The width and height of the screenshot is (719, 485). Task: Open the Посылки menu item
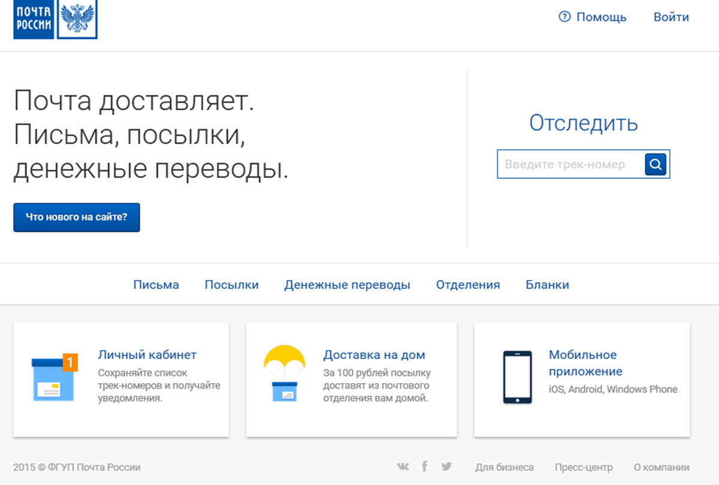point(231,285)
